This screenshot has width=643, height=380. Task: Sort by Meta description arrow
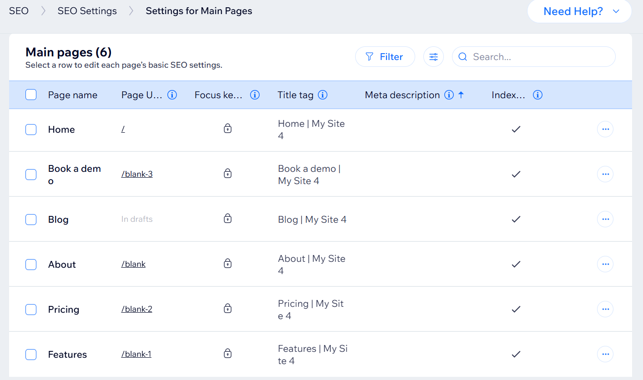(461, 95)
